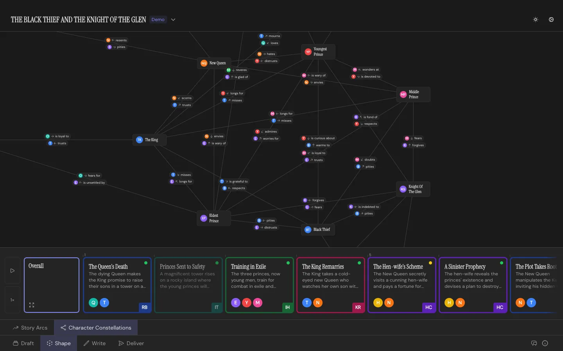Open the settings gear icon
Screen dimensions: 563x351
pos(551,19)
